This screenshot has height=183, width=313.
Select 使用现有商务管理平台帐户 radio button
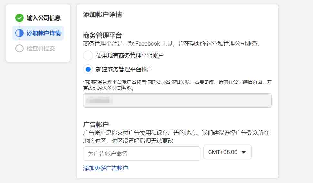pos(88,55)
